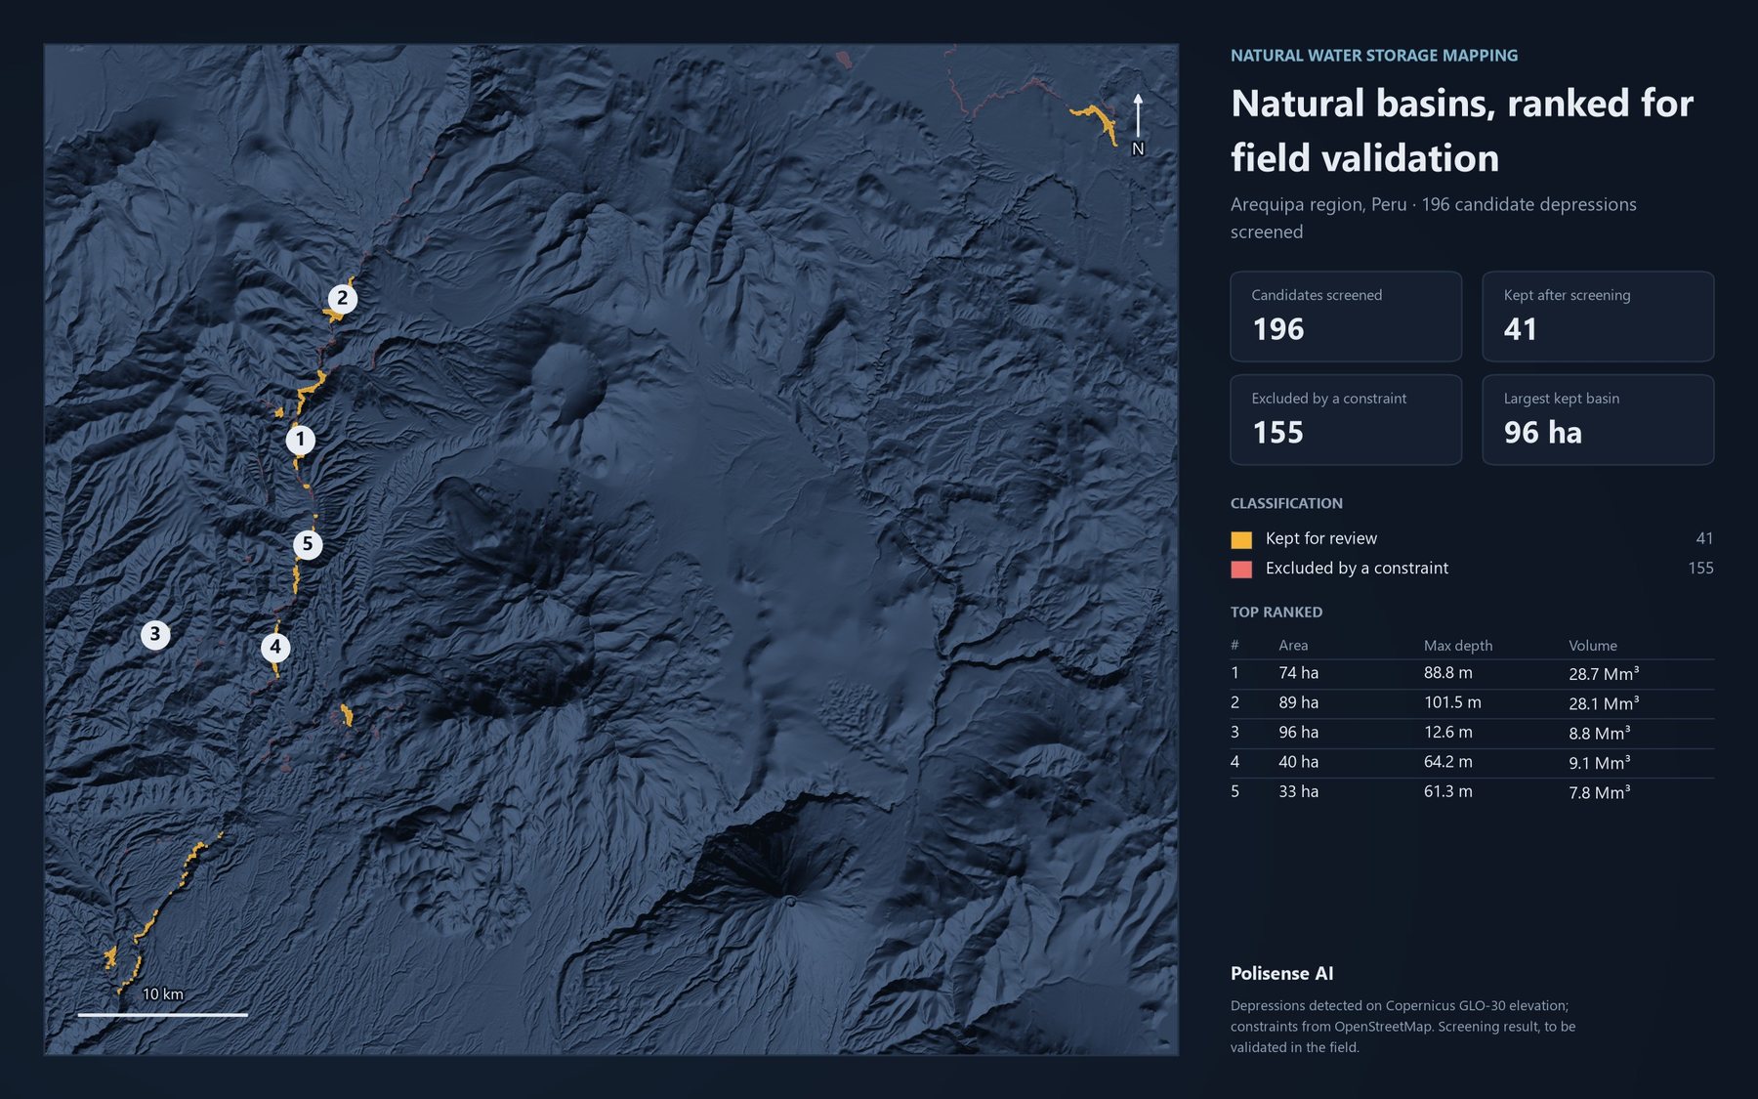Click the 'Polisense AI' credit text
The height and width of the screenshot is (1099, 1758).
coord(1281,973)
